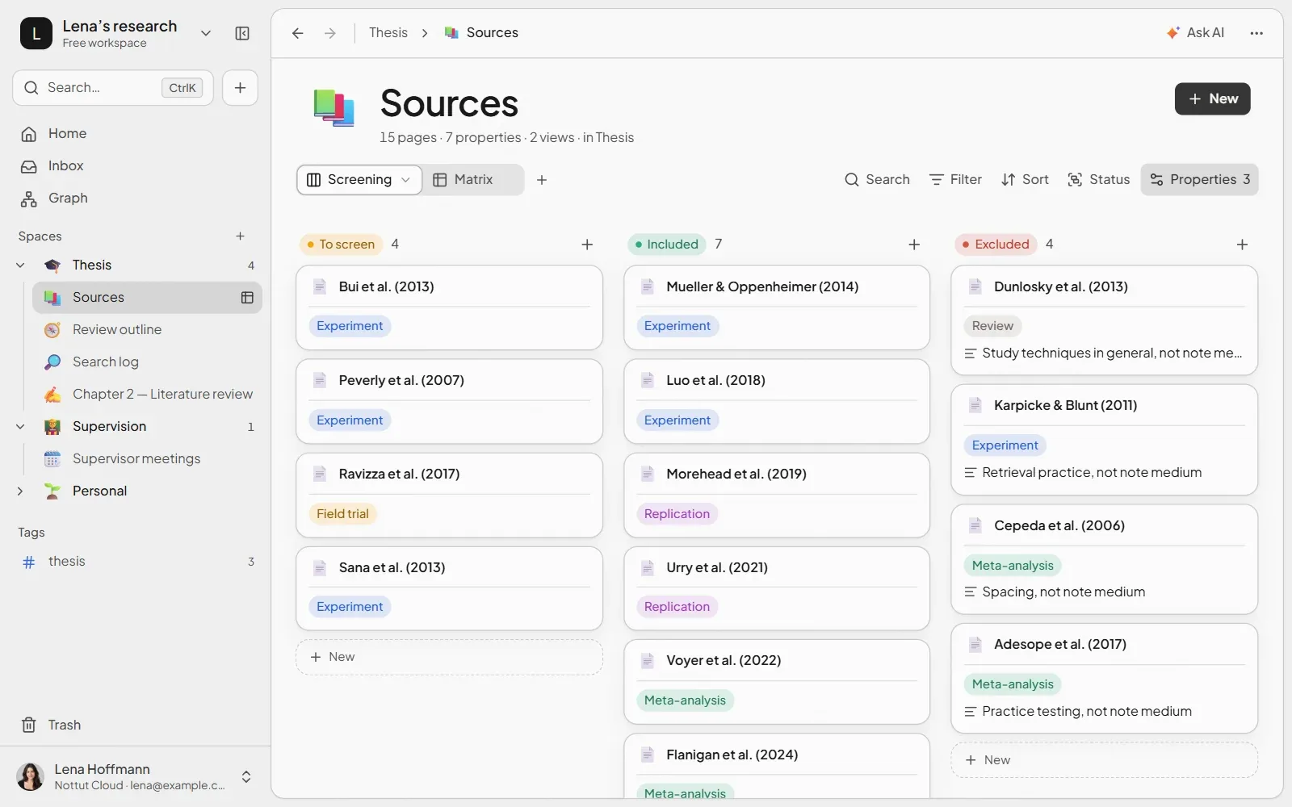Add a new view with the plus icon
The width and height of the screenshot is (1292, 807).
click(x=542, y=180)
